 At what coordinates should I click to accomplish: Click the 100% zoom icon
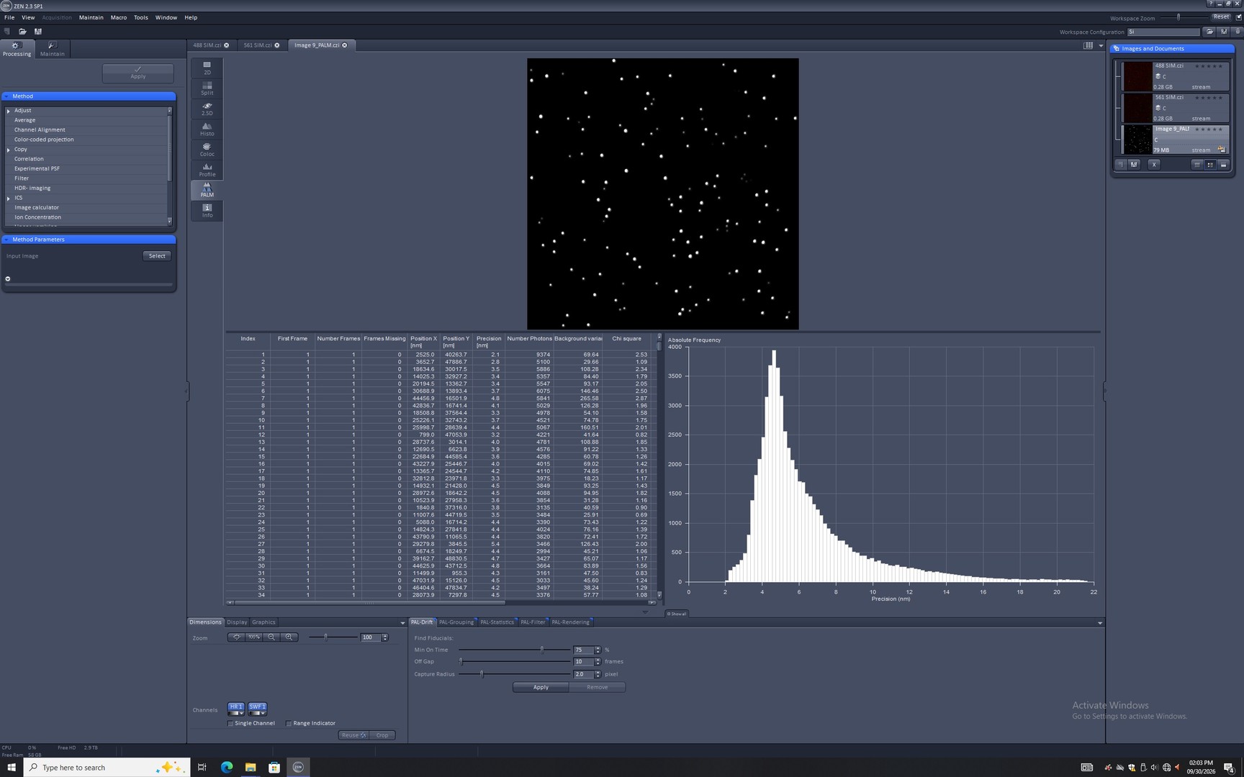click(x=254, y=637)
